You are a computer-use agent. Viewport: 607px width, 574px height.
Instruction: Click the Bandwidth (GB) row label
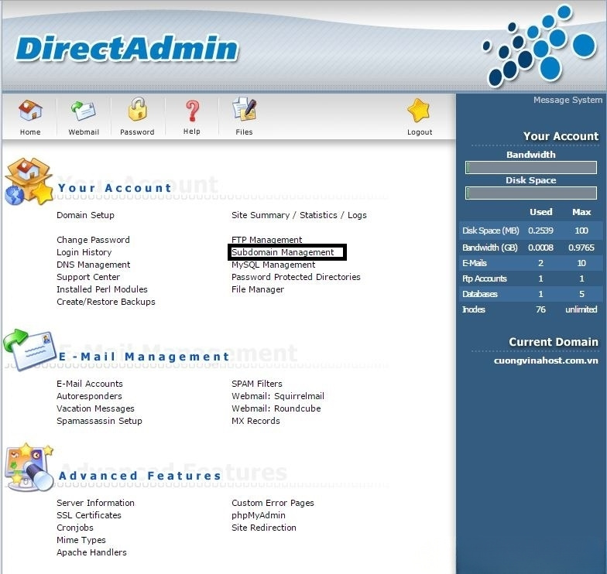[489, 248]
